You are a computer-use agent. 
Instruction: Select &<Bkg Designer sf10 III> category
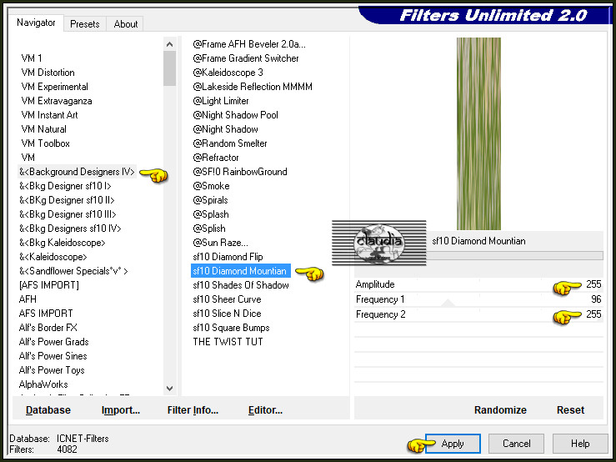(x=68, y=213)
